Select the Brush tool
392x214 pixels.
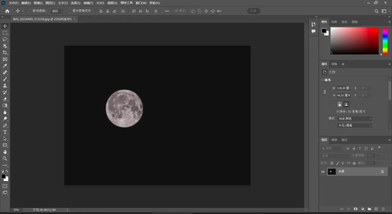click(x=5, y=79)
